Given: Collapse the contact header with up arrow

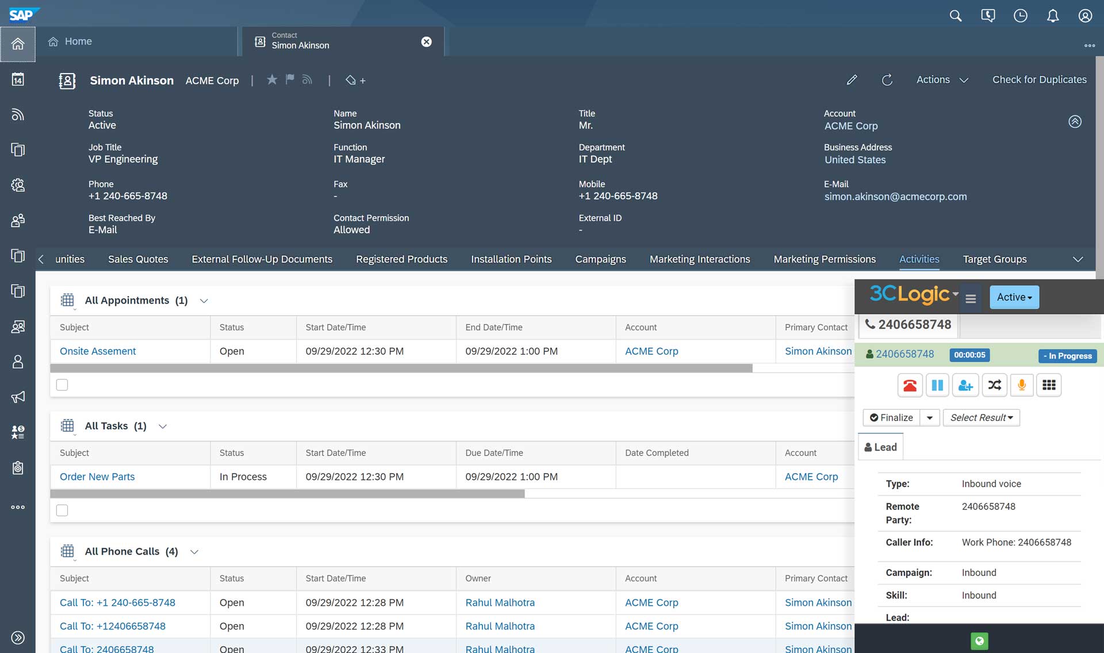Looking at the screenshot, I should point(1075,121).
